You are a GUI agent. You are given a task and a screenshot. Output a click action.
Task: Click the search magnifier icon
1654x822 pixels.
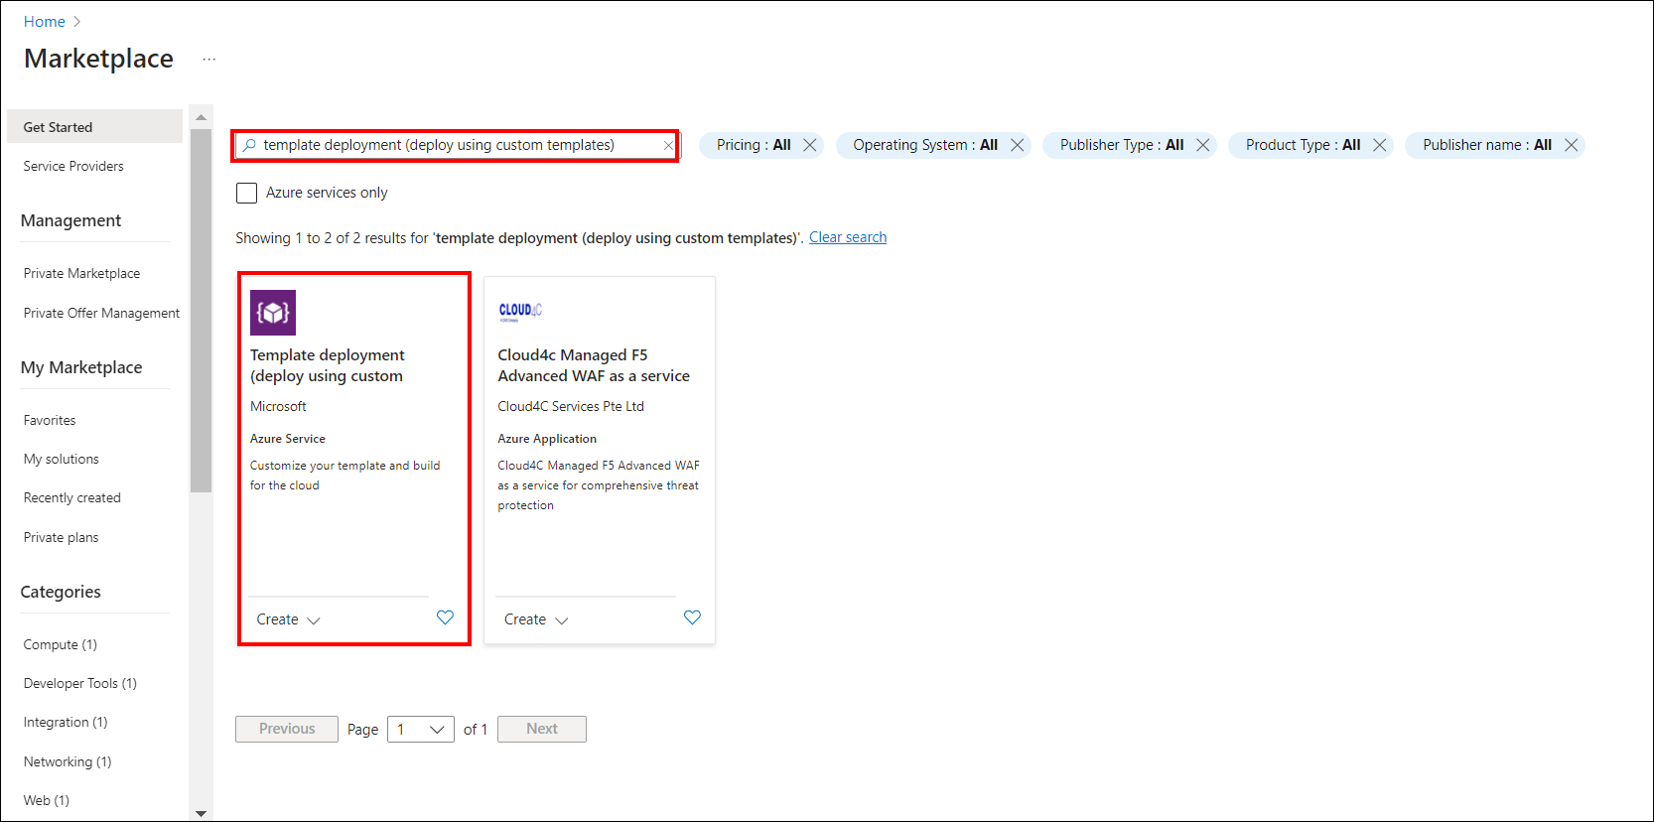[249, 145]
